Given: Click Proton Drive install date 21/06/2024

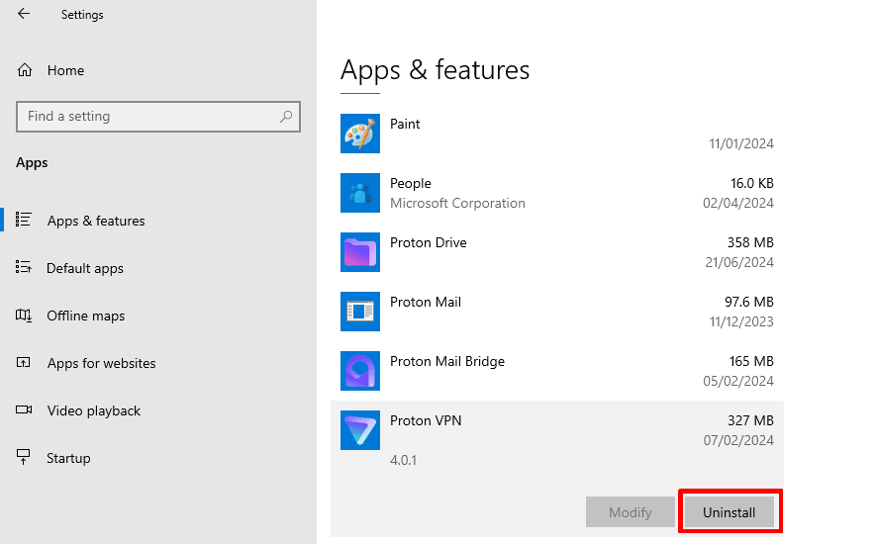Looking at the screenshot, I should point(739,262).
